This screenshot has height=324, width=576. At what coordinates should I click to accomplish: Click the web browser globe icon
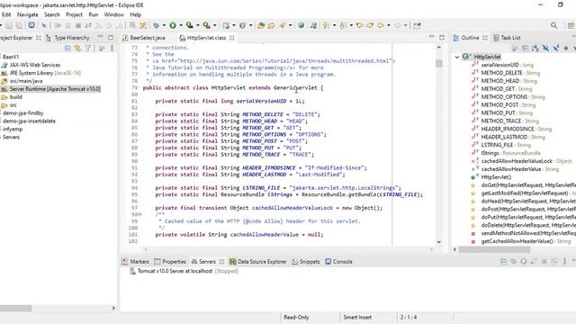point(301,25)
